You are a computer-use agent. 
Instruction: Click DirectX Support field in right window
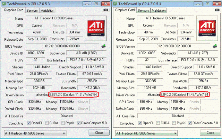pos(206,67)
